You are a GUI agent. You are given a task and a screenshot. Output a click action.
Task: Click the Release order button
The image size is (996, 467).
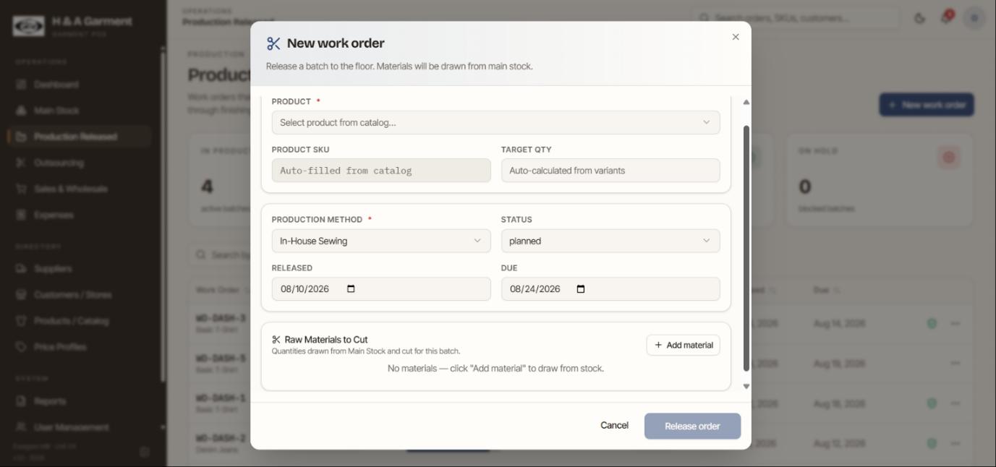click(692, 426)
